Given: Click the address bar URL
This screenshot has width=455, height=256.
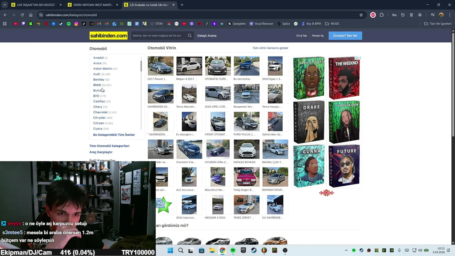Looking at the screenshot, I should (71, 15).
